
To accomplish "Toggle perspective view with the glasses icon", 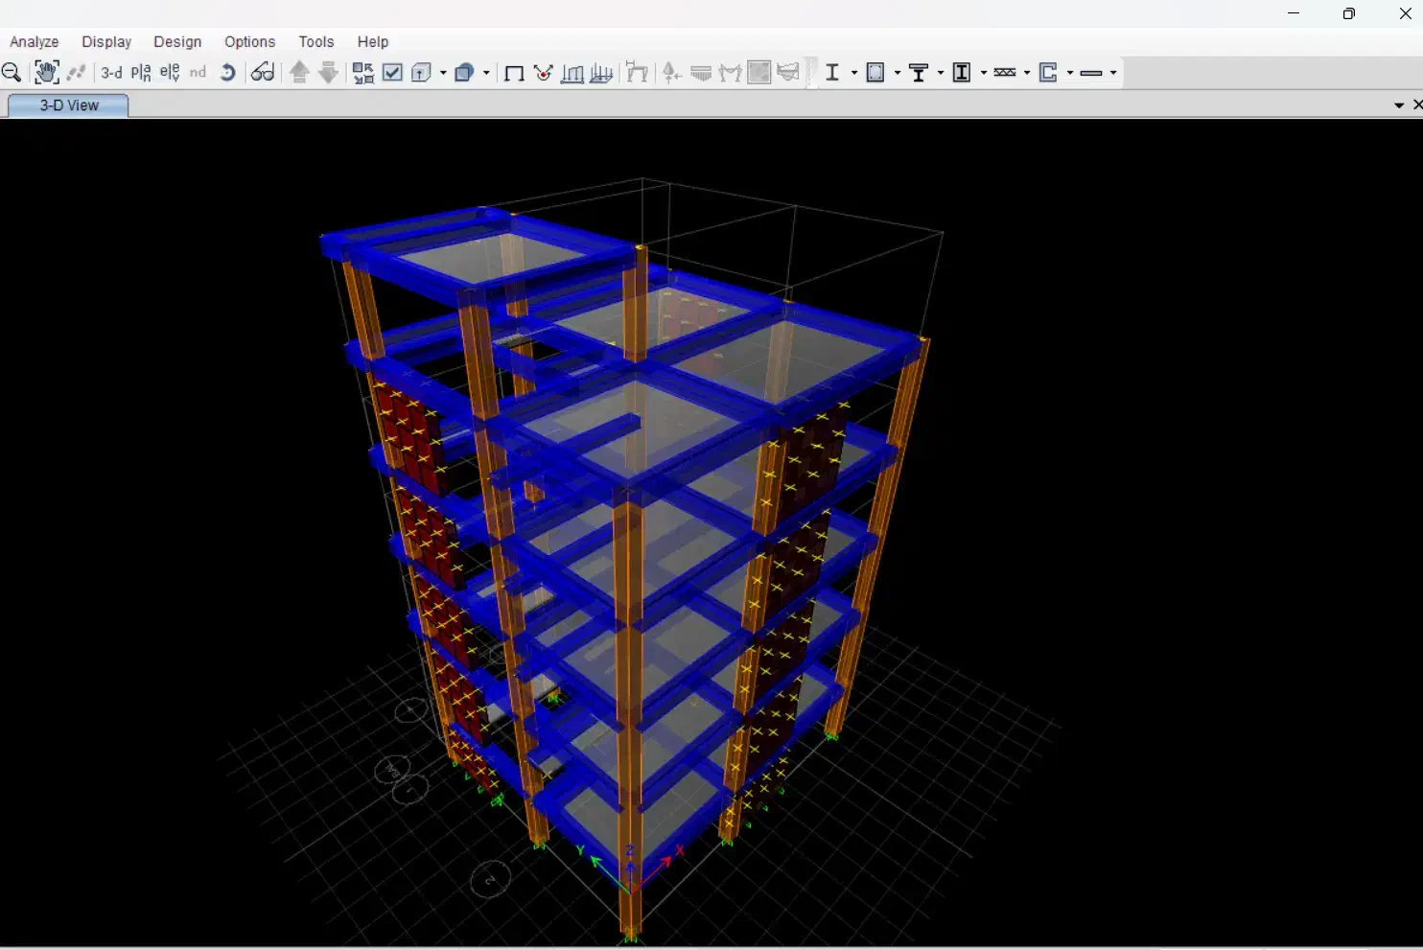I will click(x=263, y=73).
